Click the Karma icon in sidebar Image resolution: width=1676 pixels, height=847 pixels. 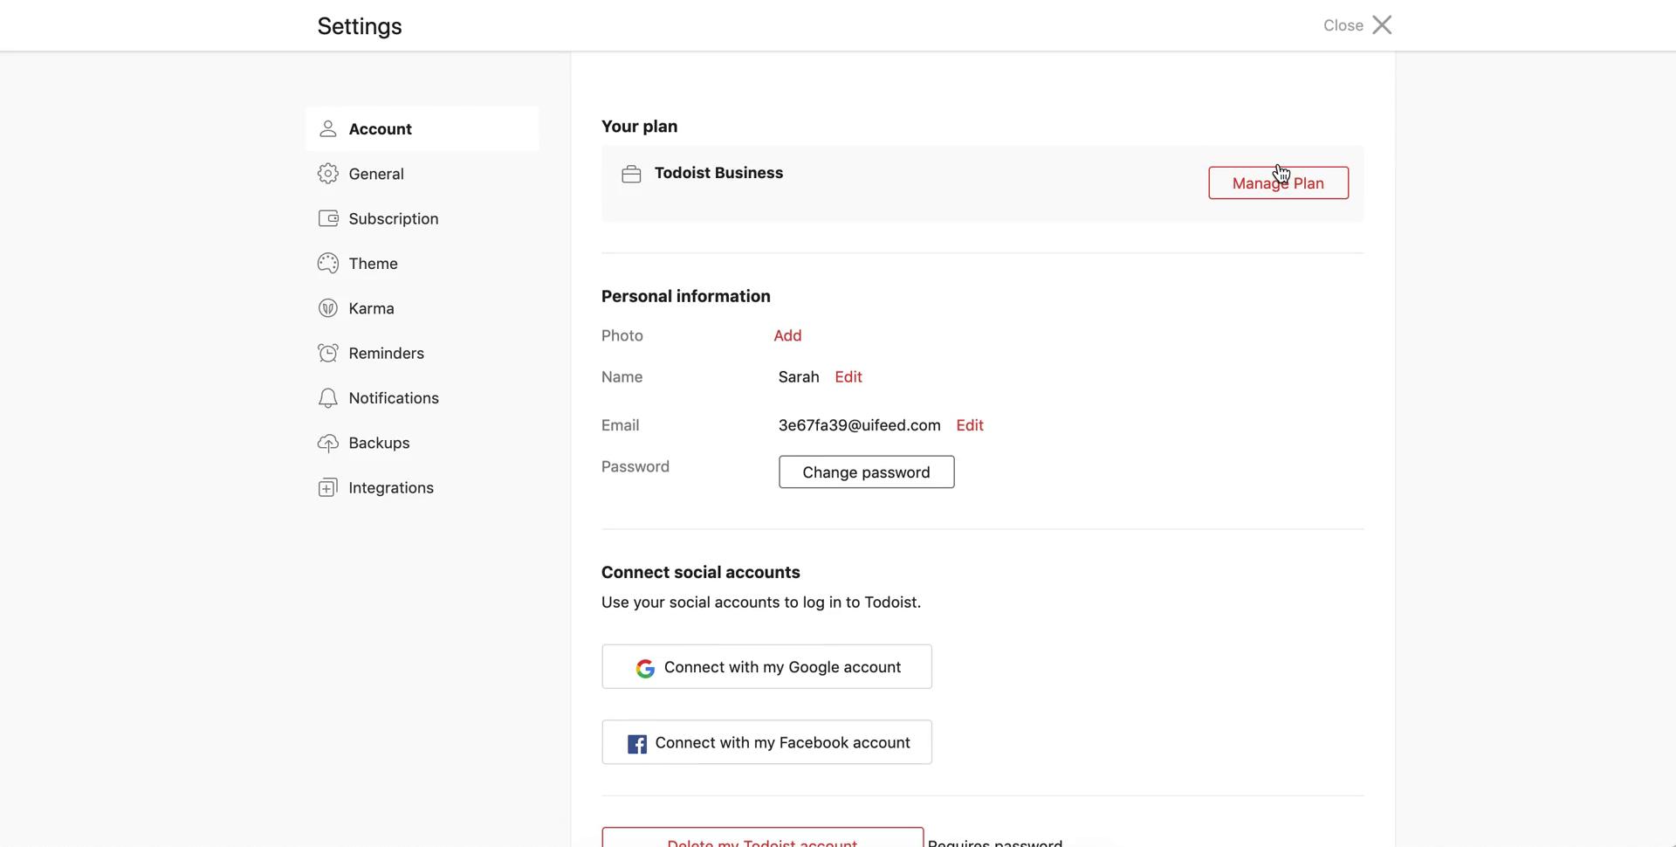click(x=328, y=308)
